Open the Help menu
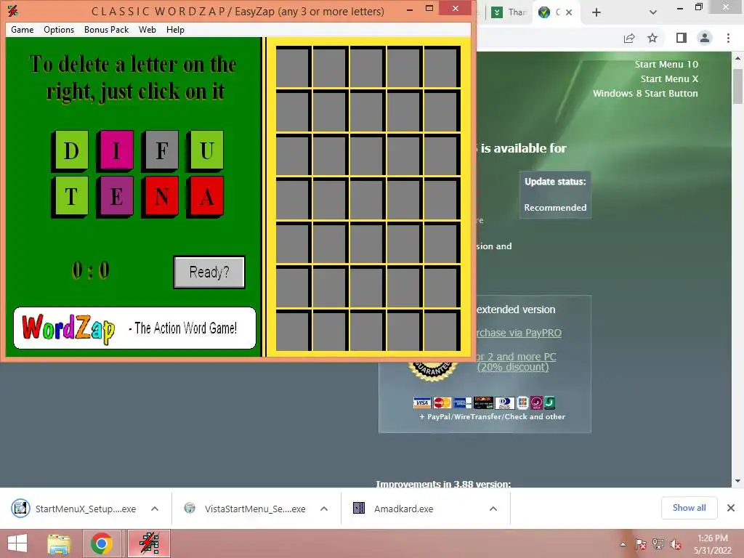This screenshot has width=744, height=558. click(175, 29)
